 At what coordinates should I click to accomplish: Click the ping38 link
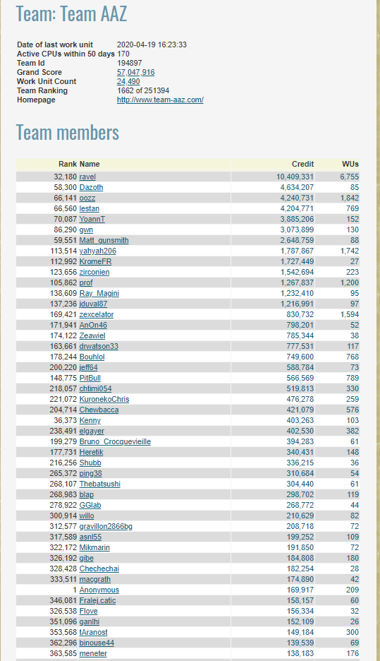pos(90,473)
